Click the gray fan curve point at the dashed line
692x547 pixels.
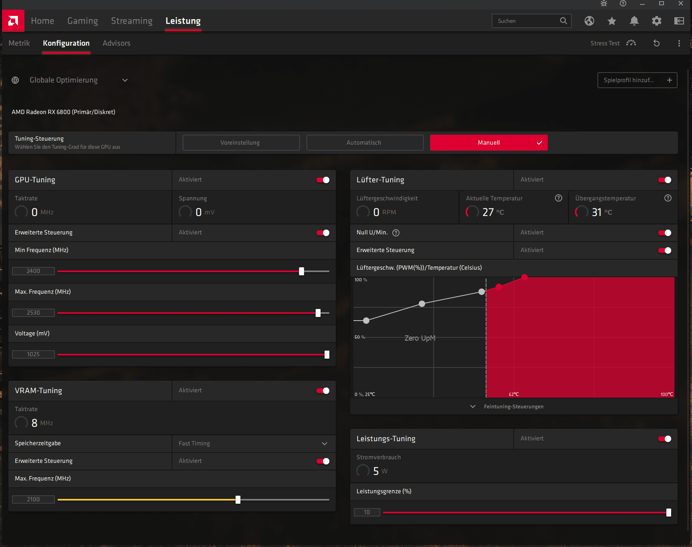point(482,292)
